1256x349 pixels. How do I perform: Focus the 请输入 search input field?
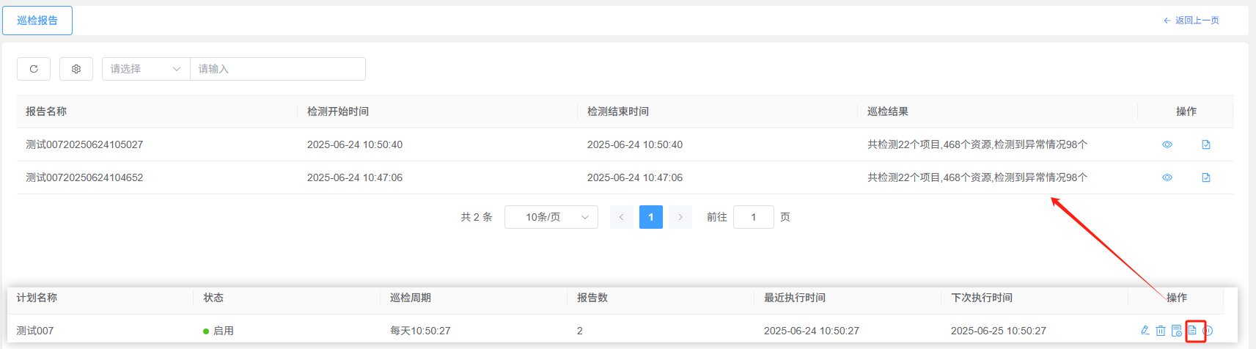coord(278,69)
